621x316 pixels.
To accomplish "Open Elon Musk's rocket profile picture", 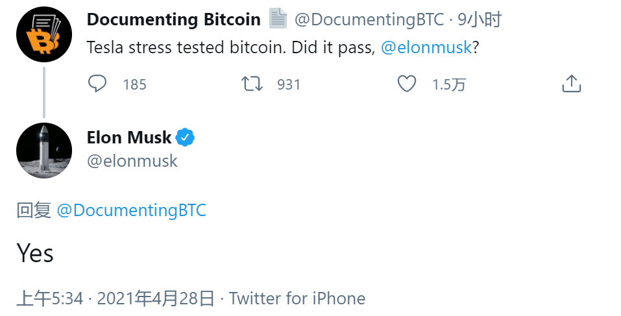I will pyautogui.click(x=43, y=150).
